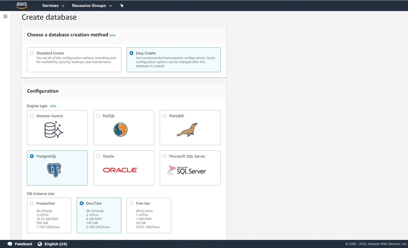Screen dimensions: 408x248
Task: Click the Info link beside Engine type
Action: [x=53, y=106]
